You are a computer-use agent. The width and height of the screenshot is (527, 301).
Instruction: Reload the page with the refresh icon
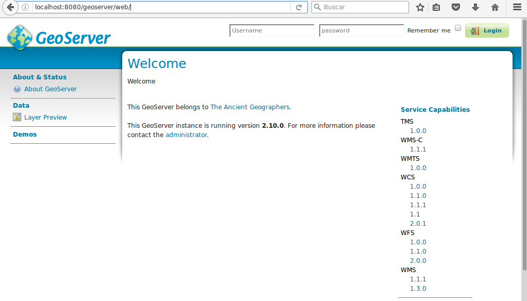(299, 7)
